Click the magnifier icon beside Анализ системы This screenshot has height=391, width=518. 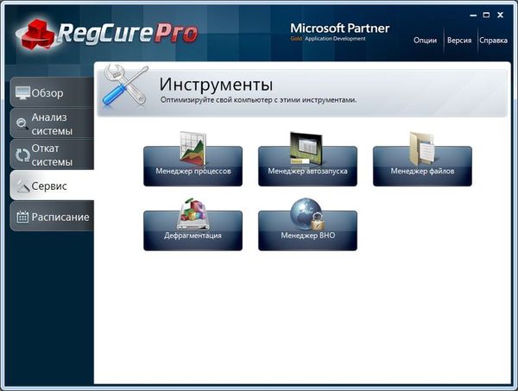(22, 125)
